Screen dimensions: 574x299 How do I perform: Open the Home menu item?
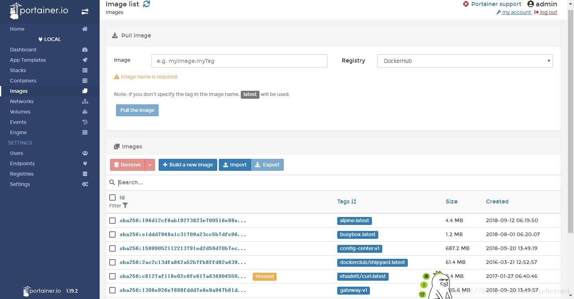pos(17,29)
